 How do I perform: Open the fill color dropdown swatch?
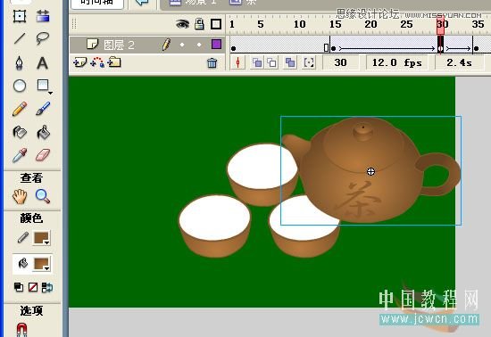42,264
